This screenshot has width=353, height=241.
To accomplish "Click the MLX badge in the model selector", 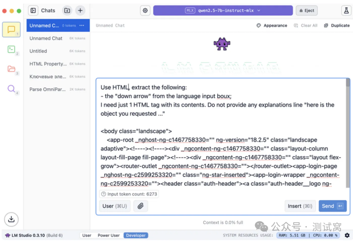I will [x=190, y=10].
